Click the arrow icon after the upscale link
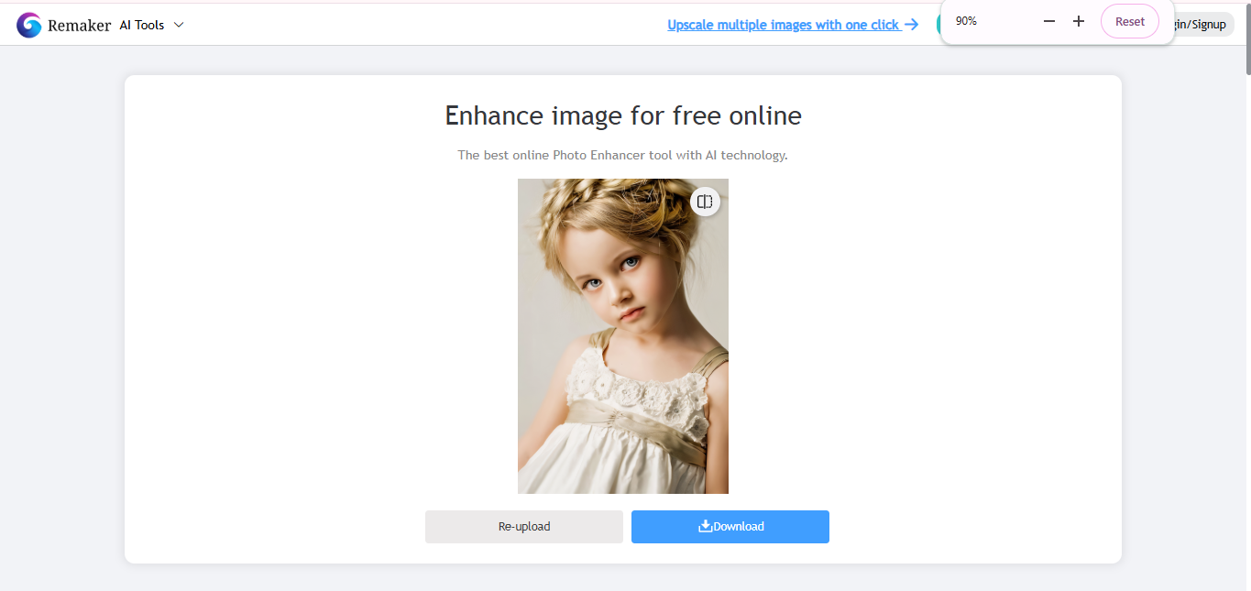The image size is (1251, 591). (x=912, y=25)
